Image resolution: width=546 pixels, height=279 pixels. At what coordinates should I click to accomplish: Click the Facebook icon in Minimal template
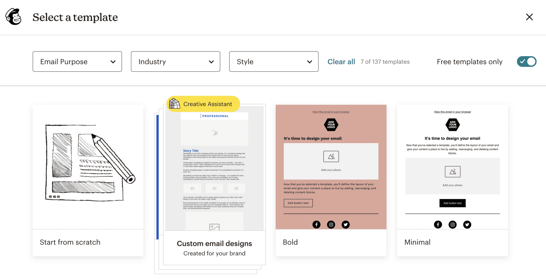tap(438, 224)
